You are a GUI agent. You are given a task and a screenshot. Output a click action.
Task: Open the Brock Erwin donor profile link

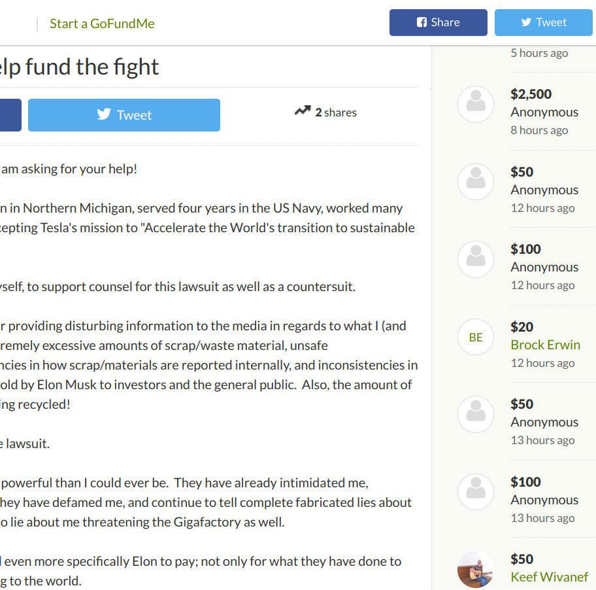(x=545, y=345)
